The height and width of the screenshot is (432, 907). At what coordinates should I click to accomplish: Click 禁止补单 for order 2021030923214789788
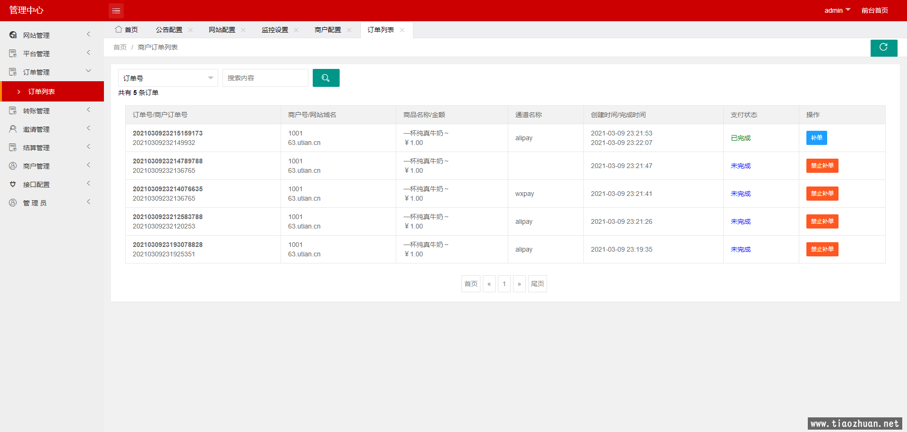(x=822, y=166)
